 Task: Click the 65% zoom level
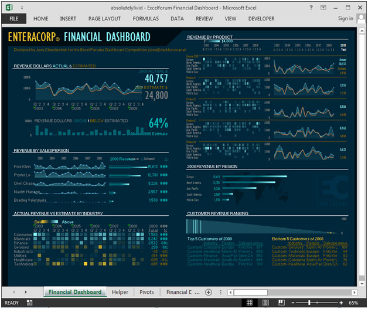353,303
